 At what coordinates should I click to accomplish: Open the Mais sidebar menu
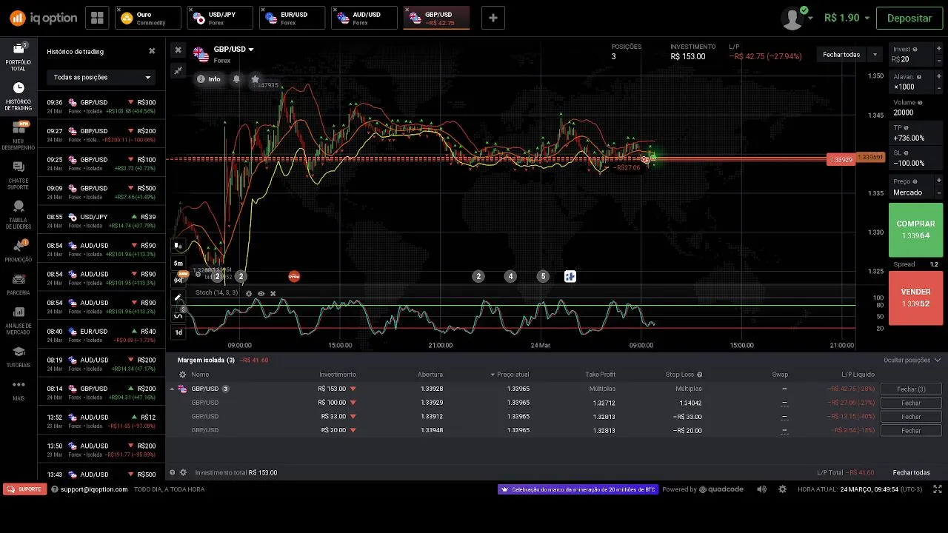[19, 389]
